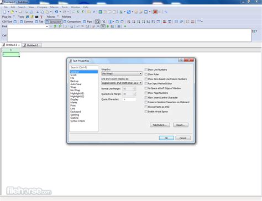This screenshot has height=201, width=262.
Task: Click the Find Previous green arrow icon
Action: coord(60,27)
